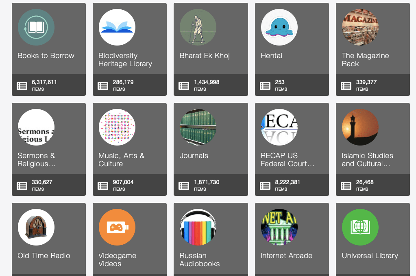Open the Internet Arcade thumbnail
Image resolution: width=416 pixels, height=276 pixels.
pos(279,227)
